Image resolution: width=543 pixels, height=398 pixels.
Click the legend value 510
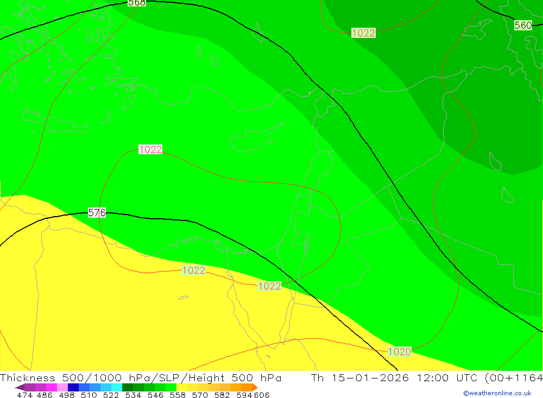pos(89,395)
